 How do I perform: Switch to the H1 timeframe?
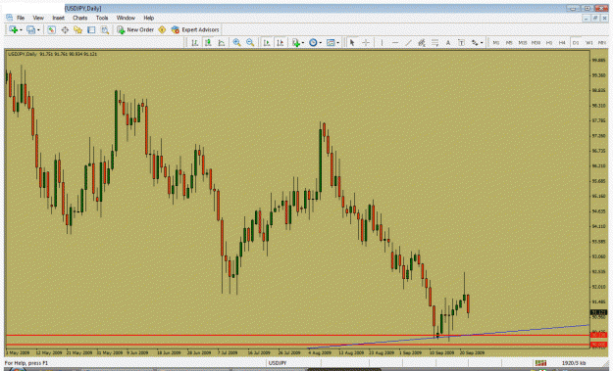click(x=549, y=43)
